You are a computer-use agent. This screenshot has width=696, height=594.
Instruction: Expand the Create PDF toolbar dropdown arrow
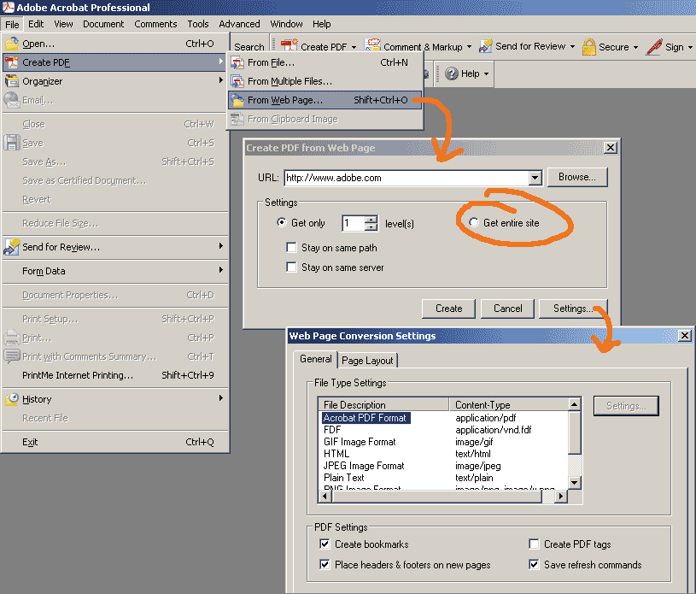[354, 47]
